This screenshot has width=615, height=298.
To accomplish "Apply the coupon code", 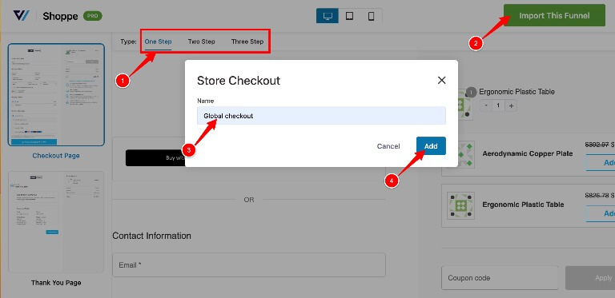I will [x=590, y=278].
